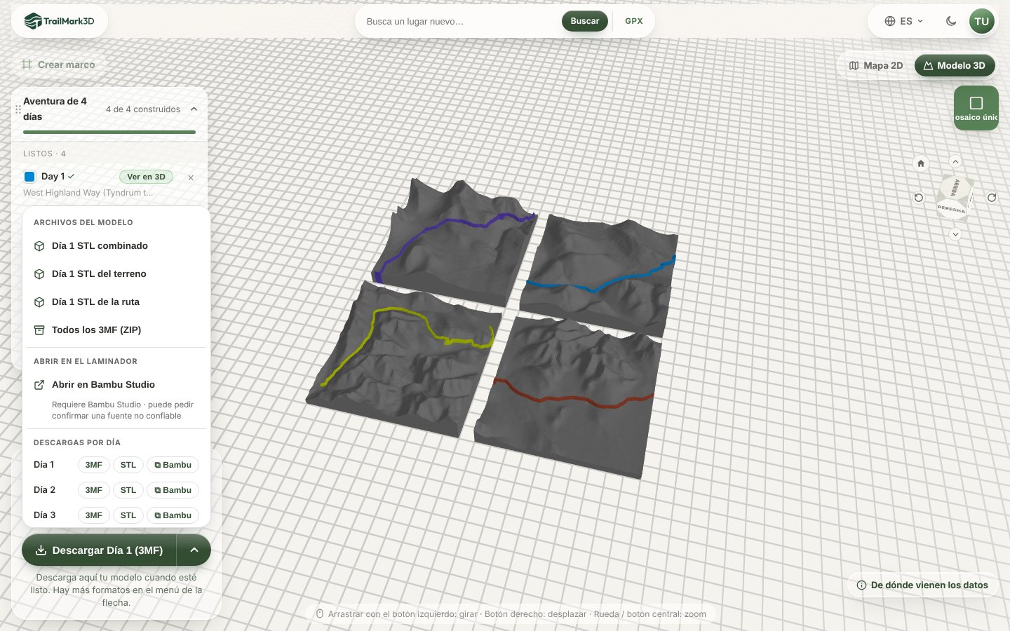Click the Crear marco frame tool
Image resolution: width=1010 pixels, height=631 pixels.
pos(59,65)
